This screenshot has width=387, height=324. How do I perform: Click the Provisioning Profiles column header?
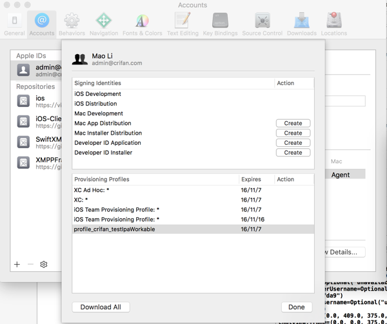click(x=155, y=179)
